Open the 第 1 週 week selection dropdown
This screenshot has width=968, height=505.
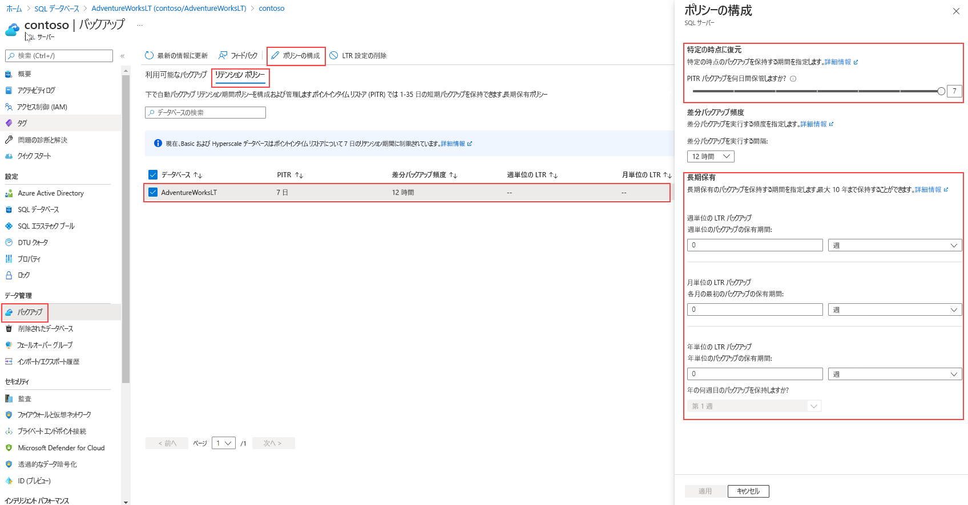(x=754, y=406)
